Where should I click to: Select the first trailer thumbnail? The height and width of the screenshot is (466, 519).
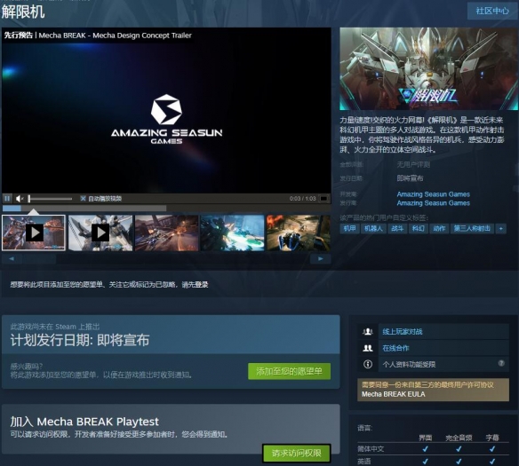(34, 233)
